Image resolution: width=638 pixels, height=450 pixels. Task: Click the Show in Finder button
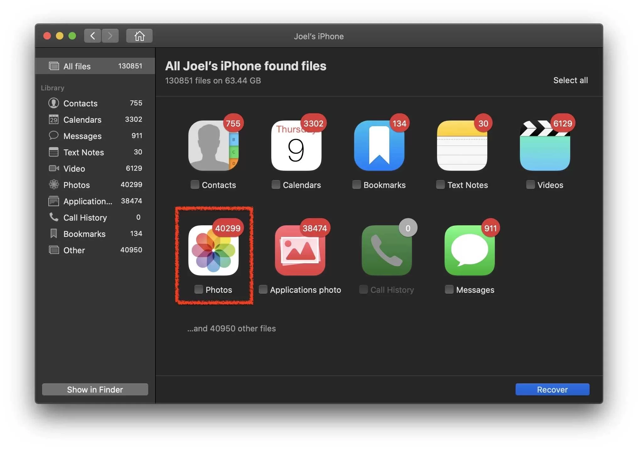point(95,389)
